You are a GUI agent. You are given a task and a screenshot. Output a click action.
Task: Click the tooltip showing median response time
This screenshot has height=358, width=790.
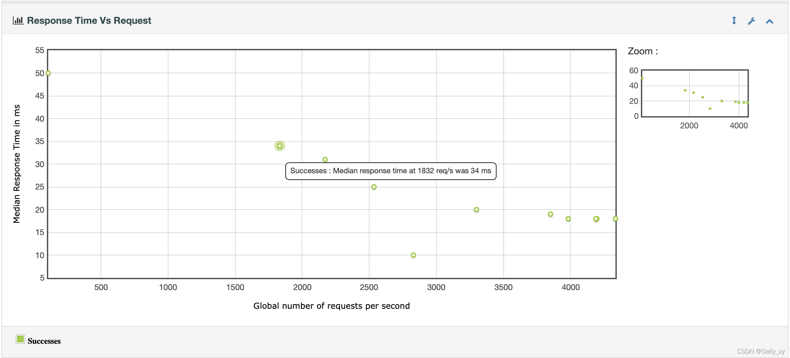click(391, 171)
